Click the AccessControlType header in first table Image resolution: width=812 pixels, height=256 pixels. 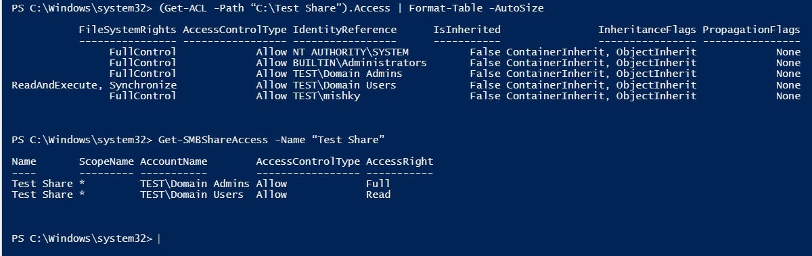(x=235, y=30)
